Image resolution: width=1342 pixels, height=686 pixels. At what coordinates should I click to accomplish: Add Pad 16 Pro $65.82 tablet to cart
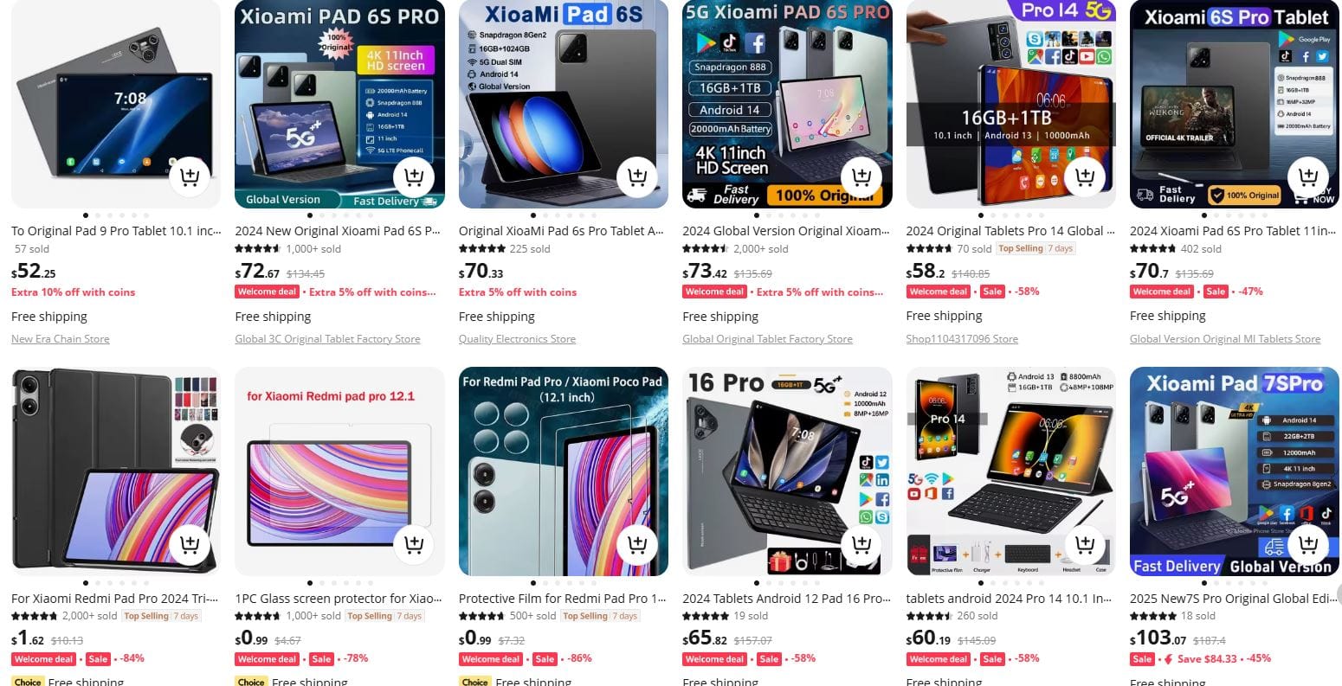coord(861,545)
